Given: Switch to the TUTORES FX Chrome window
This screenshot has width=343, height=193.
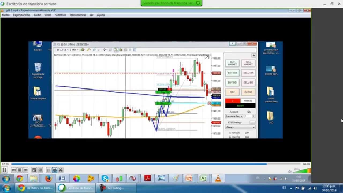Looking at the screenshot, I should pyautogui.click(x=35, y=188).
